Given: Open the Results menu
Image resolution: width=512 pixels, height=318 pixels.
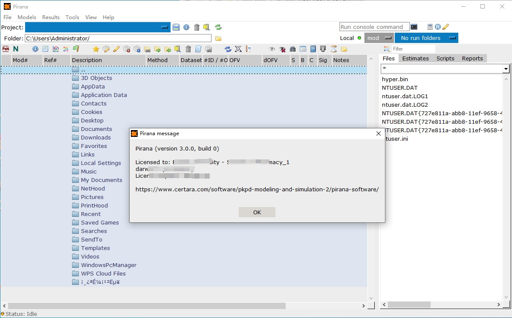Looking at the screenshot, I should point(51,17).
